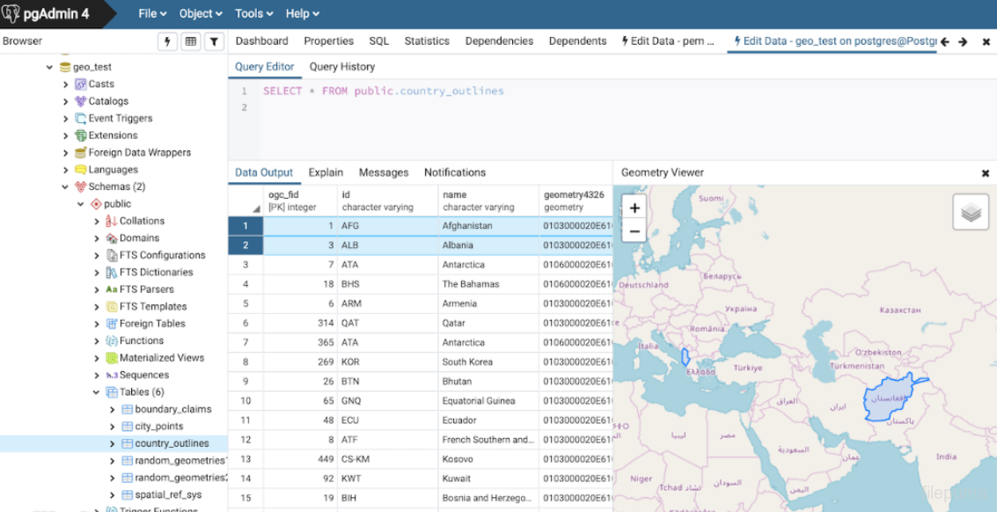The image size is (997, 512).
Task: Open the File menu
Action: coord(151,13)
